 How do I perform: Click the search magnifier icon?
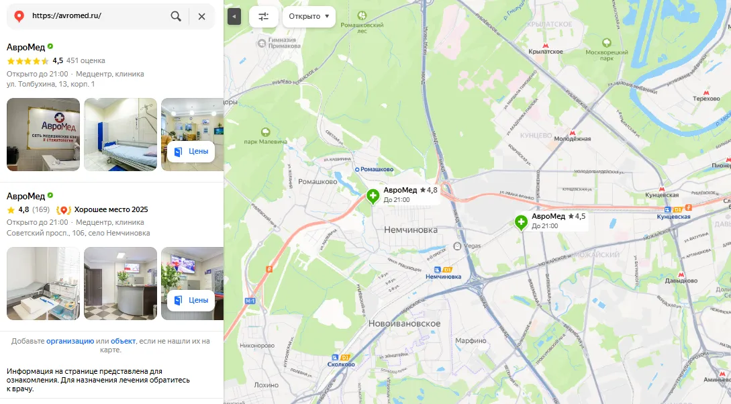click(176, 16)
